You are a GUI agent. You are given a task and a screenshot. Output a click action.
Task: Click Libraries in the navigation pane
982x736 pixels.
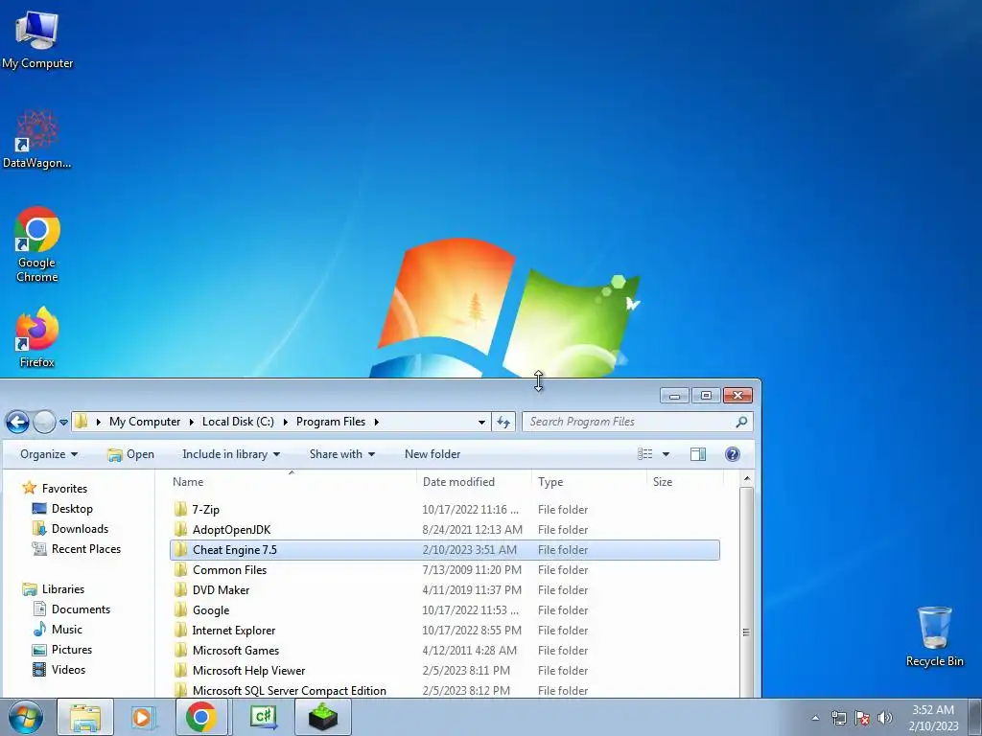point(54,589)
